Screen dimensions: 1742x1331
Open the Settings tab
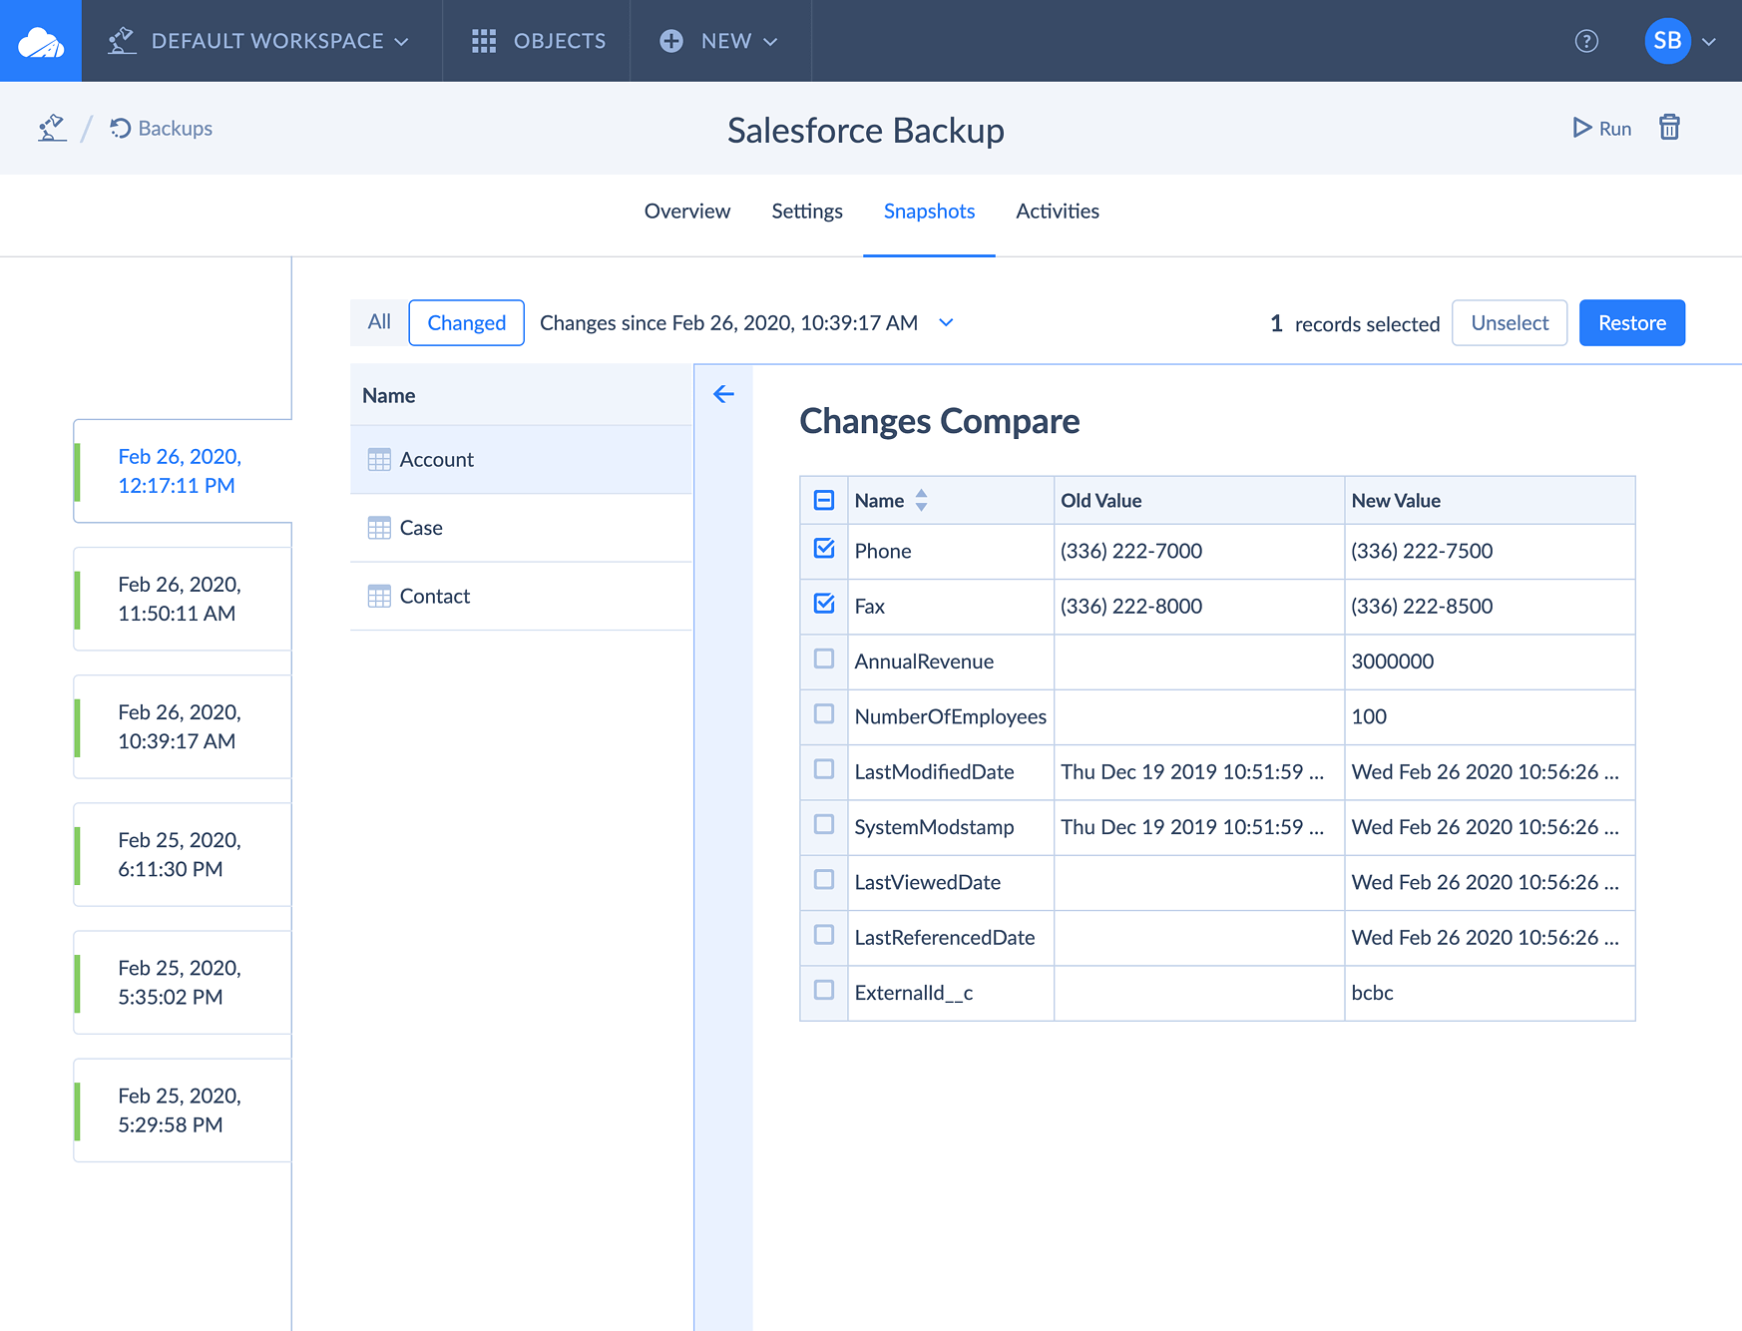click(x=806, y=212)
